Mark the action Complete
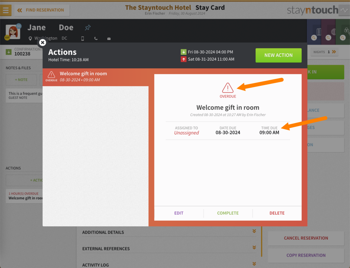Image resolution: width=350 pixels, height=268 pixels. [228, 213]
